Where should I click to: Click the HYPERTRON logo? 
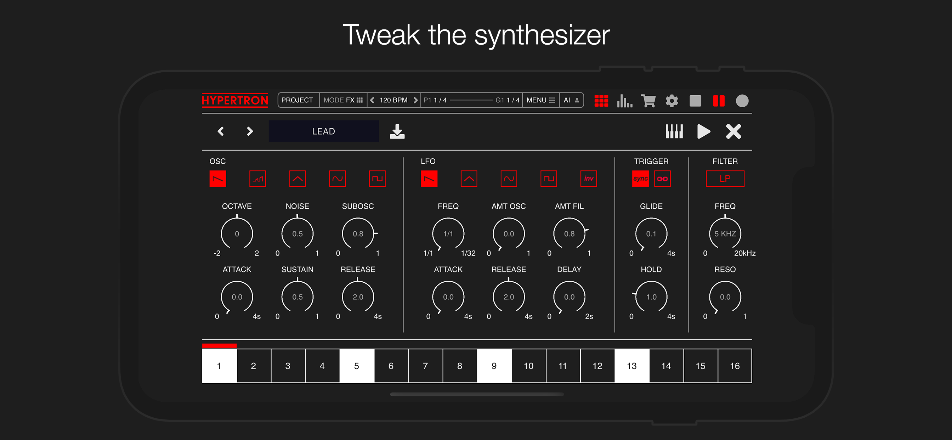coord(235,100)
